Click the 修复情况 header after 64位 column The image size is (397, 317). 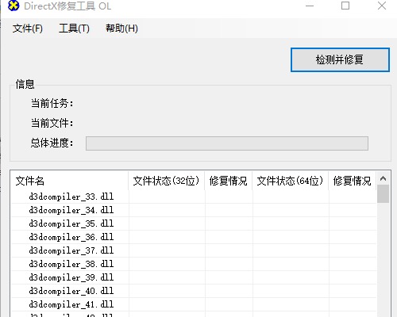[x=353, y=181]
